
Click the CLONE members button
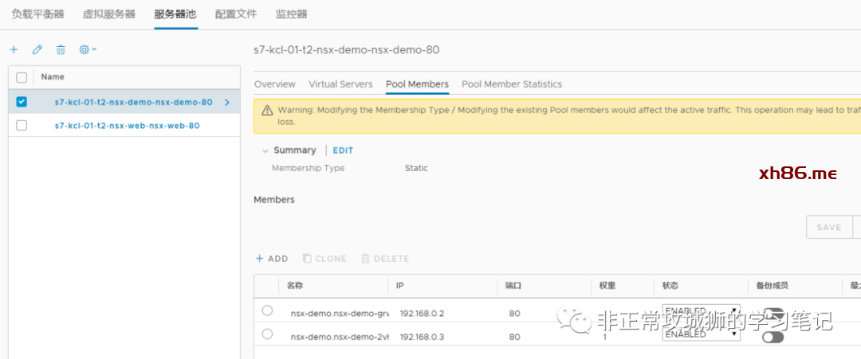pyautogui.click(x=324, y=259)
